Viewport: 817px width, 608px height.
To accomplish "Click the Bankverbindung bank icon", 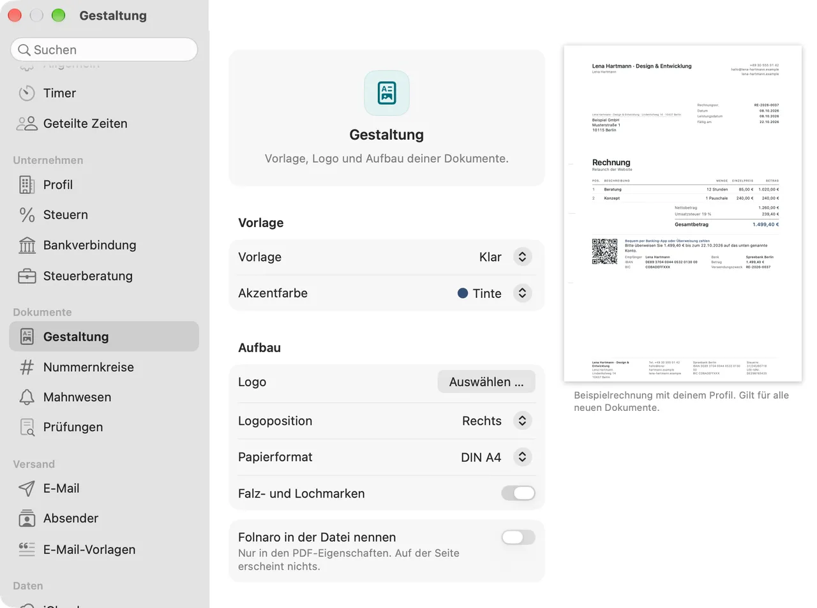I will tap(27, 246).
